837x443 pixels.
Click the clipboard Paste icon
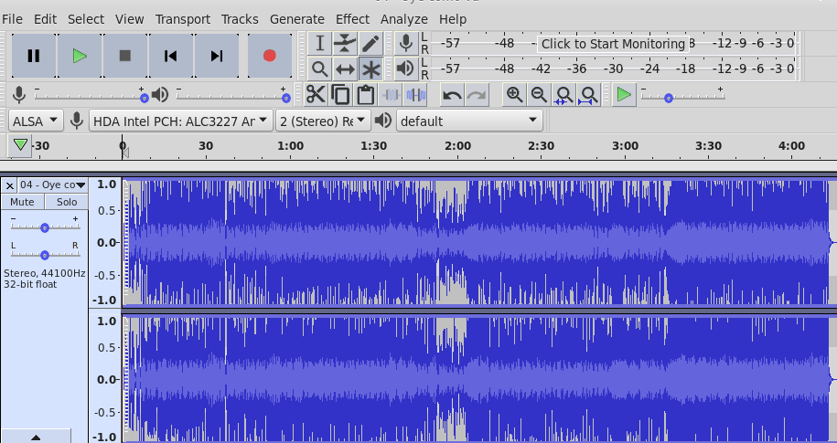[366, 95]
